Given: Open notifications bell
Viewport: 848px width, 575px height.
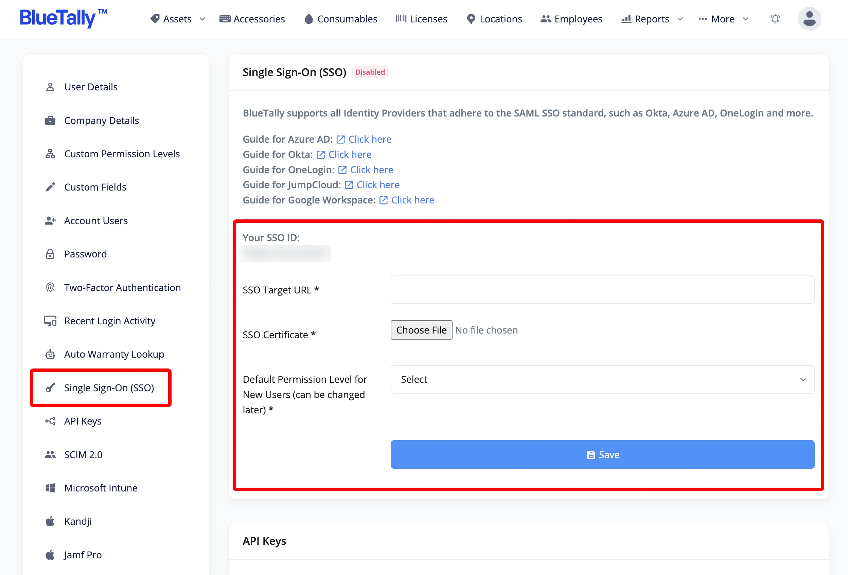Looking at the screenshot, I should click(x=775, y=19).
